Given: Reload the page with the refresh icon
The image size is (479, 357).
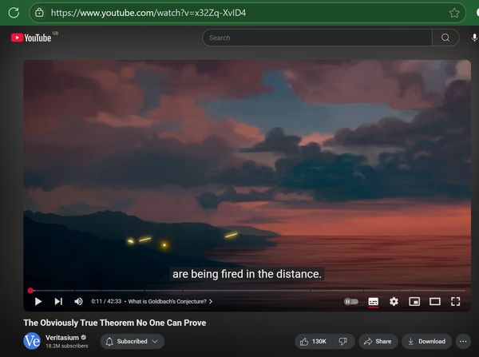Looking at the screenshot, I should (14, 13).
